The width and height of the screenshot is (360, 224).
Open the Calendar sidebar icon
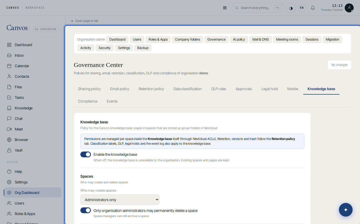click(9, 66)
